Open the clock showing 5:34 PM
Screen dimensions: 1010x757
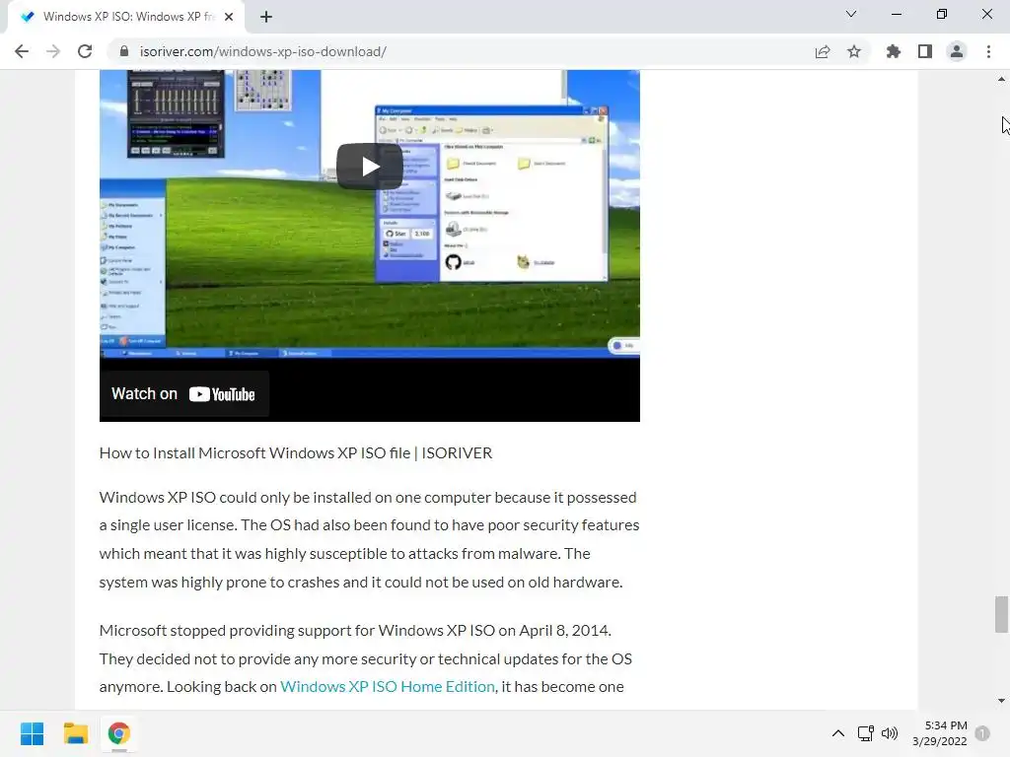(x=940, y=733)
